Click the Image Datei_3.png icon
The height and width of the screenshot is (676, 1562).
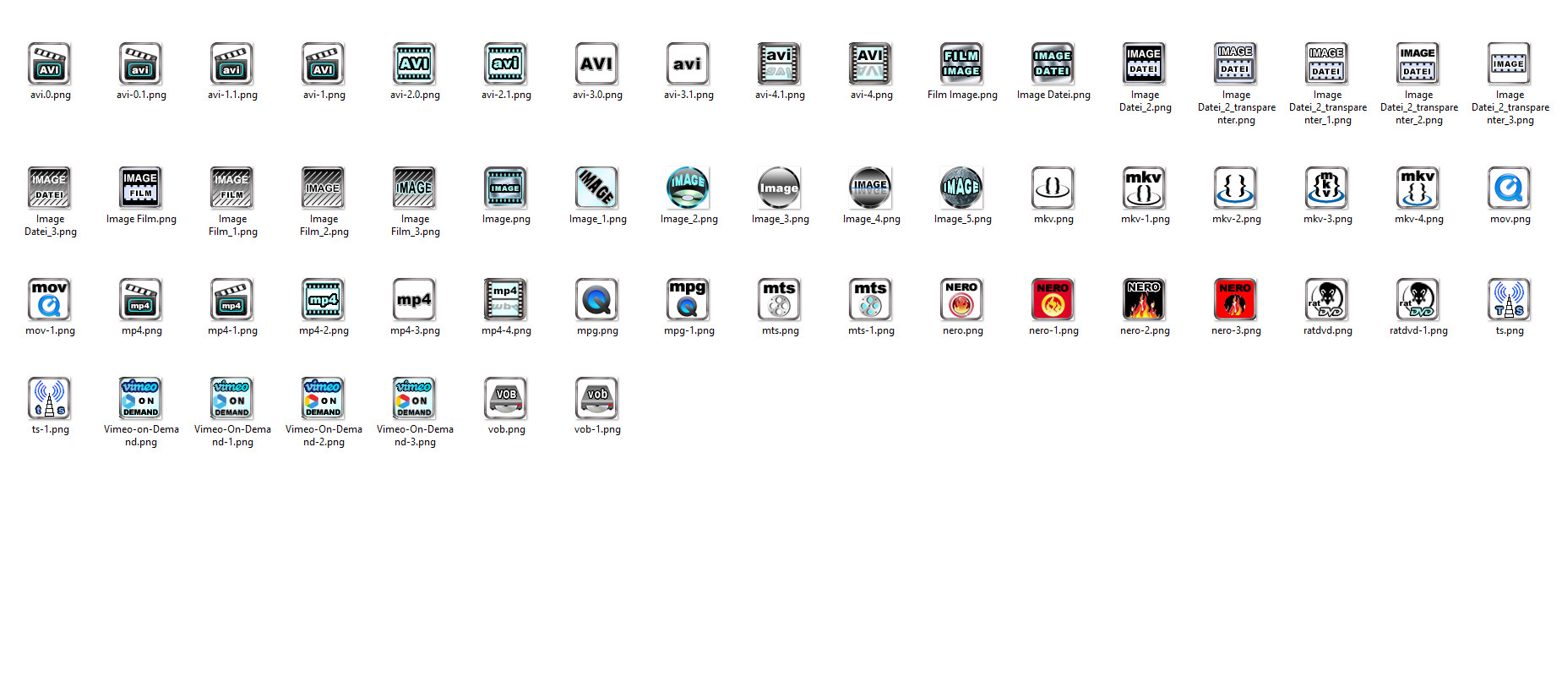pos(50,188)
